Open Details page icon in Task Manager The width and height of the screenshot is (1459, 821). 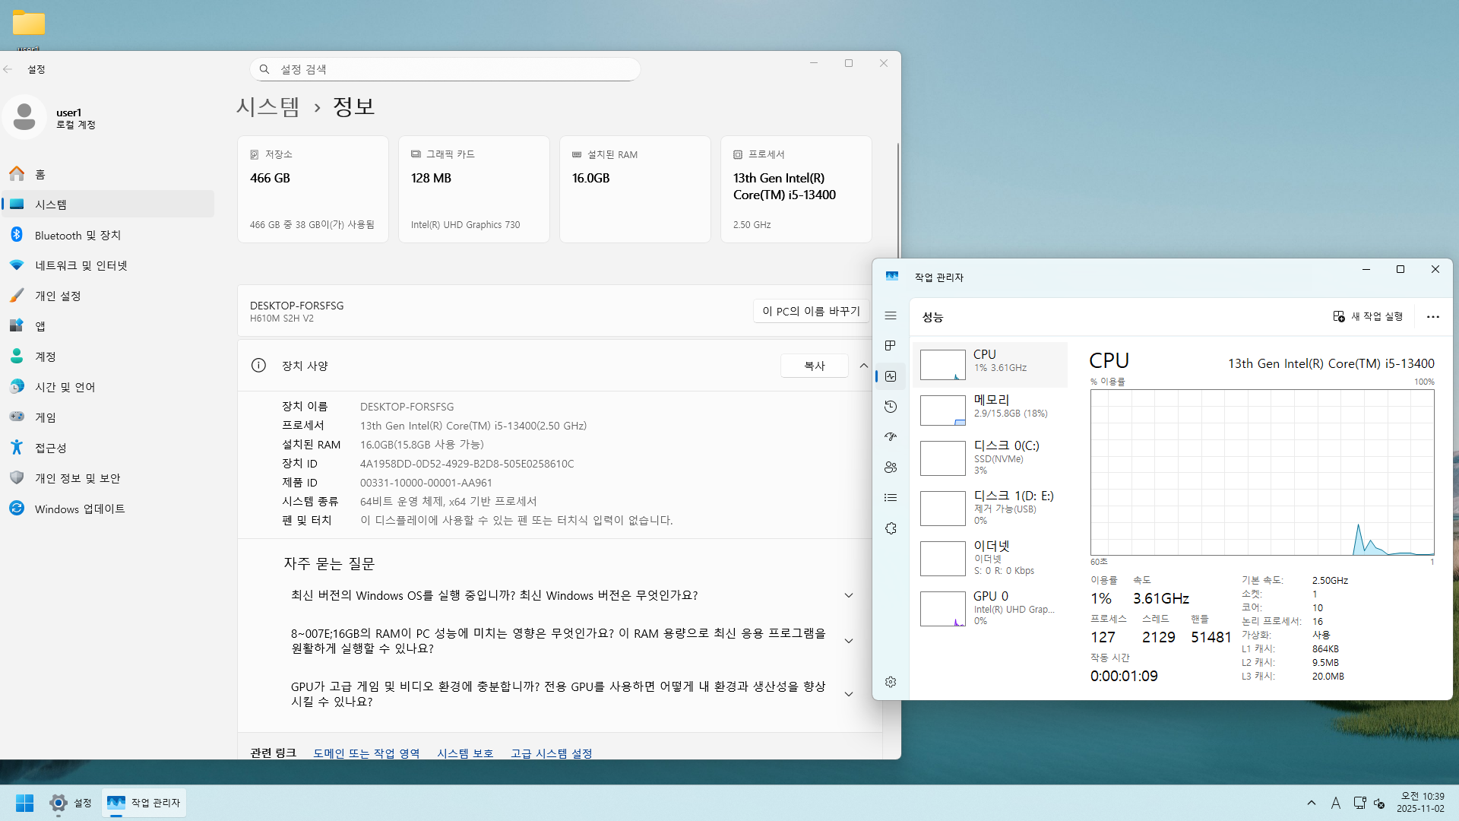tap(891, 498)
